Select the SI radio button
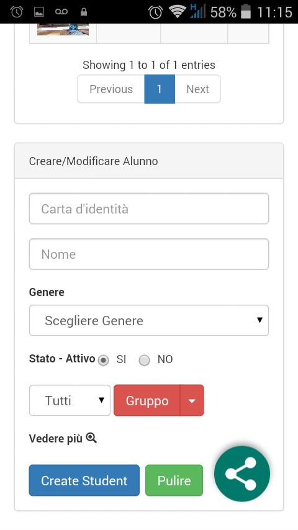 tap(104, 360)
